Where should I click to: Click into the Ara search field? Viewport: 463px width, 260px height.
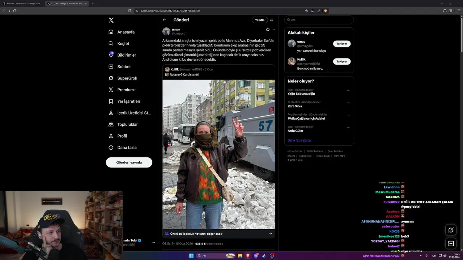tap(319, 20)
